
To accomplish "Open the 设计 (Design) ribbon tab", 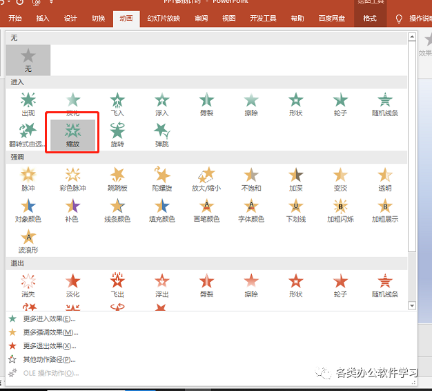I will click(x=70, y=19).
